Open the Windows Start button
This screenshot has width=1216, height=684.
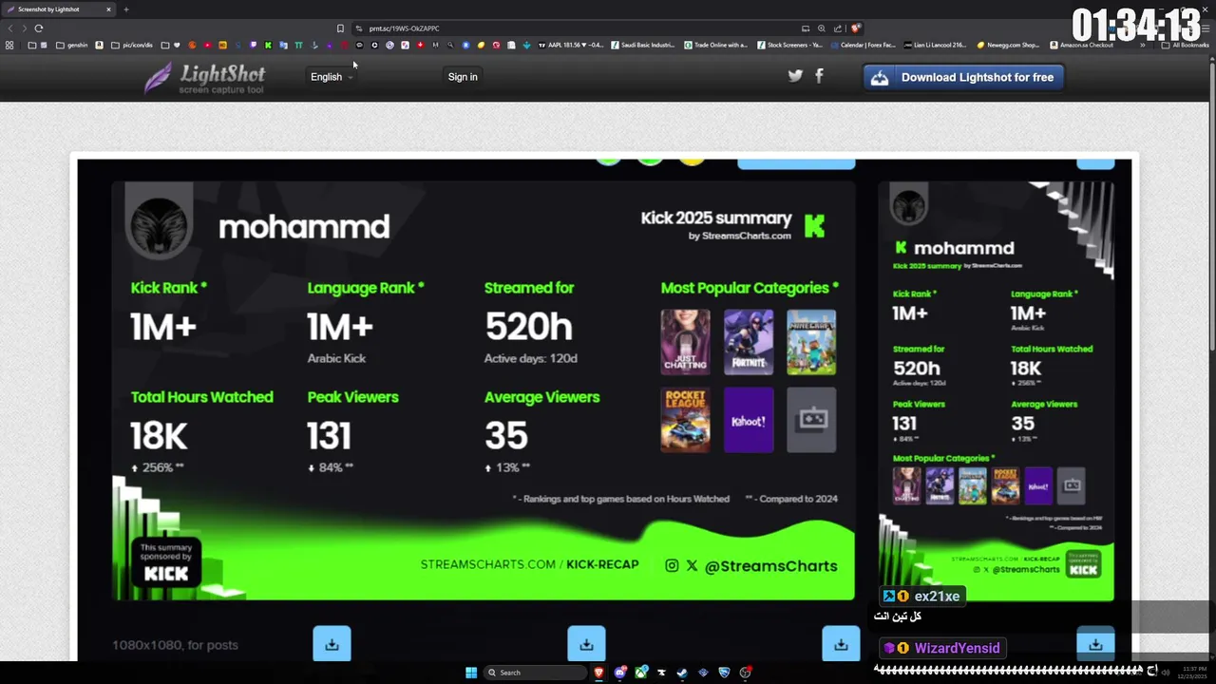[x=471, y=673]
